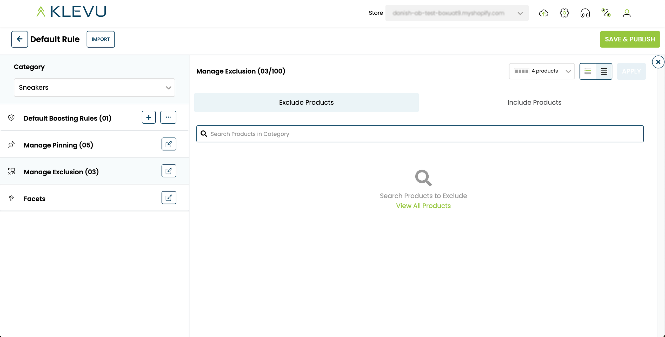Click the Manage Exclusion edit icon
Image resolution: width=665 pixels, height=337 pixels.
coord(169,171)
